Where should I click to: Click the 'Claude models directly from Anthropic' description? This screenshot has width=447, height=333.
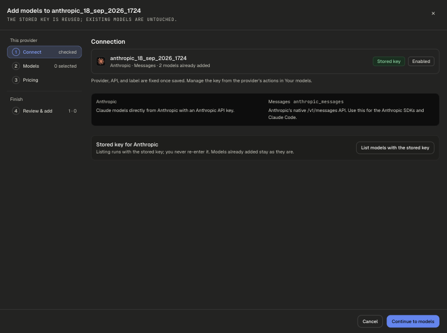[x=165, y=110]
